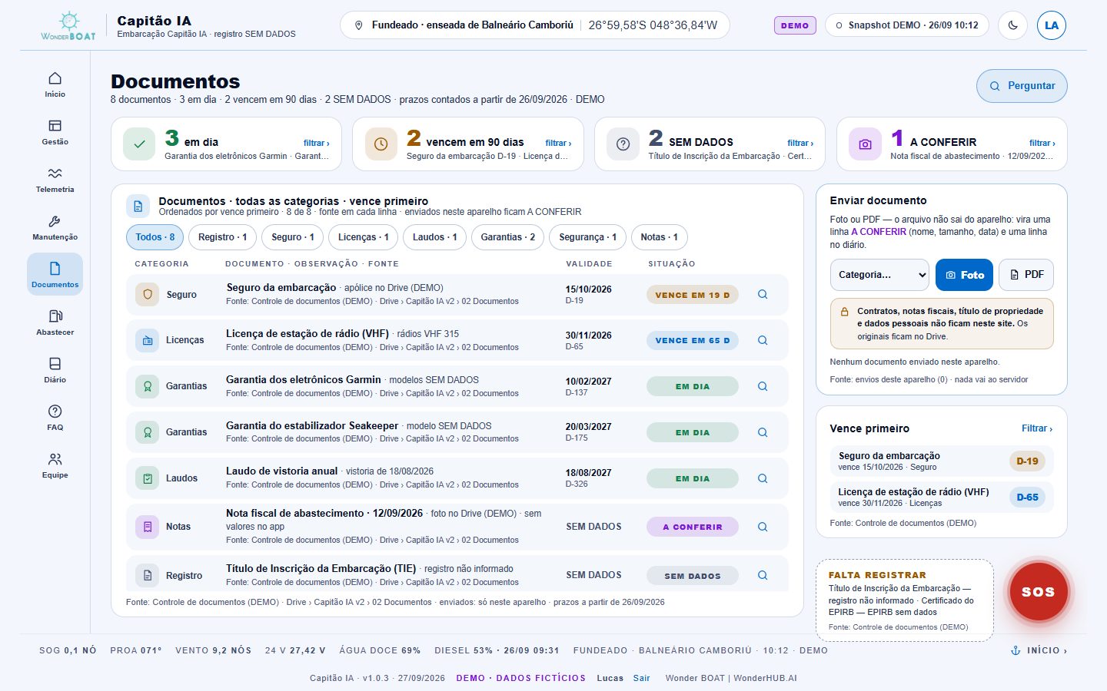Viewport: 1107px width, 691px height.
Task: Click the Licenças category icon
Action: [148, 340]
